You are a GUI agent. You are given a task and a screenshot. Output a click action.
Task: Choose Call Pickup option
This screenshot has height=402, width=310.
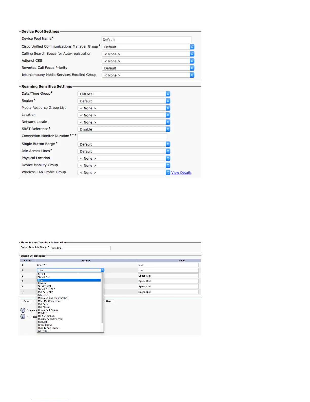[69, 307]
